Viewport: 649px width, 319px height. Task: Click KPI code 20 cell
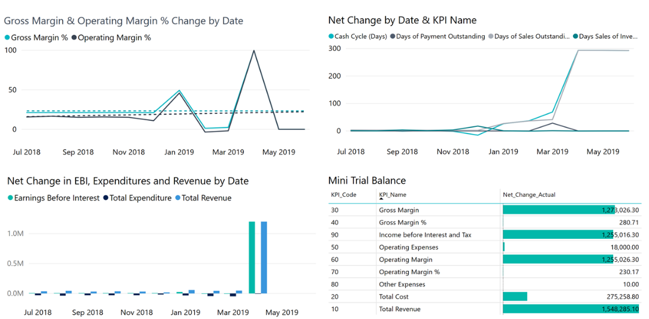click(352, 297)
